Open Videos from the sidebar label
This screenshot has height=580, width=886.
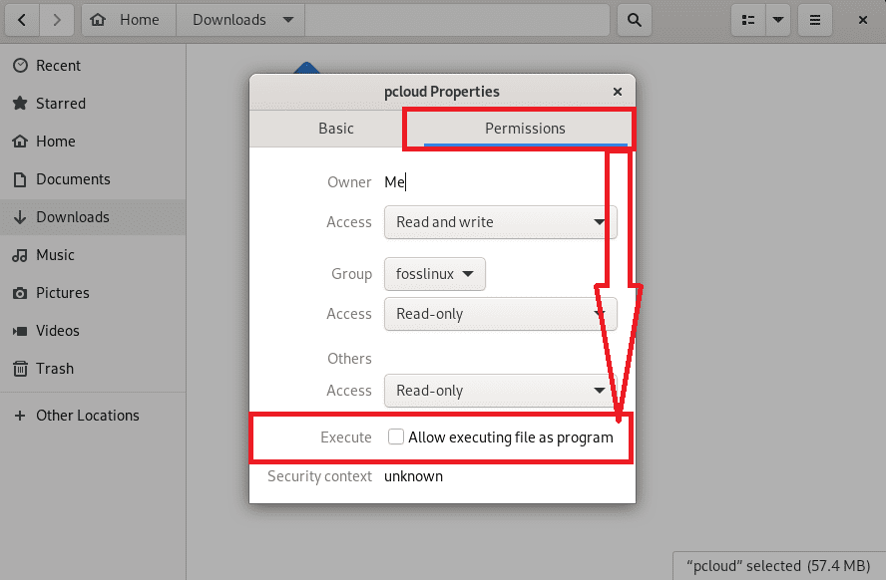tap(58, 331)
